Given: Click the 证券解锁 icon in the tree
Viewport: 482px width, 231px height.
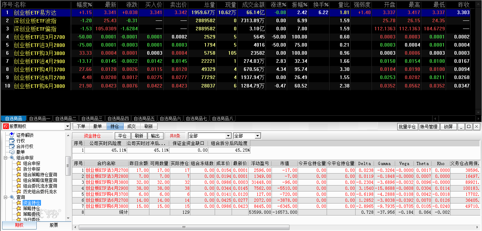Looking at the screenshot, I should pos(12,135).
